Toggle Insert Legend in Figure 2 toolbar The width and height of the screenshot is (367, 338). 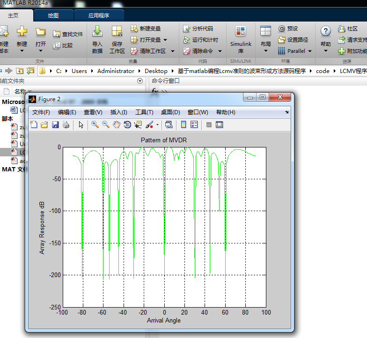point(194,125)
